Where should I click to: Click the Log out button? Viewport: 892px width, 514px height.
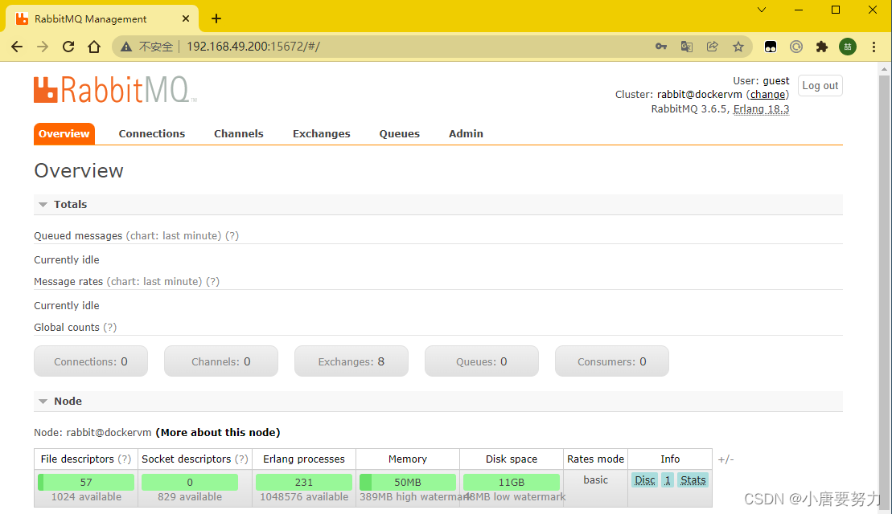(x=820, y=86)
